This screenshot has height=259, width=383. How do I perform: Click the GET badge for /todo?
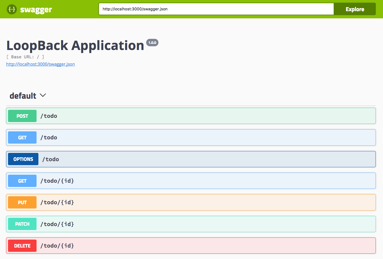22,137
